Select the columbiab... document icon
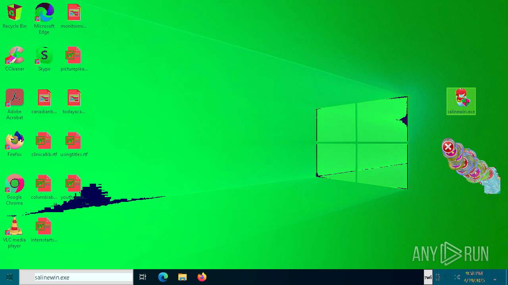 pyautogui.click(x=44, y=187)
